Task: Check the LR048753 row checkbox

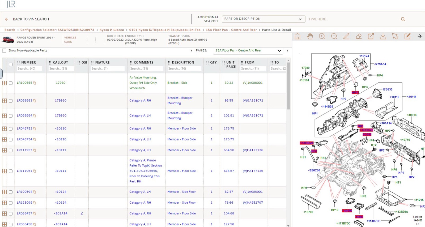Action: coord(11,129)
